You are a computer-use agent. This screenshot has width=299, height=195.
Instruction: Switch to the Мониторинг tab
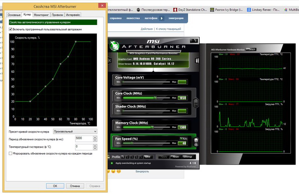(x=41, y=15)
